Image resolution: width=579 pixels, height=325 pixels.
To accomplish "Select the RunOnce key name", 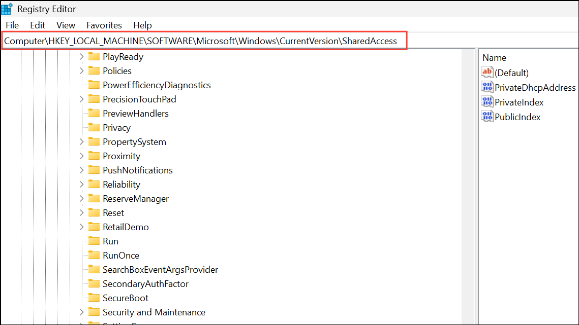I will (x=121, y=255).
